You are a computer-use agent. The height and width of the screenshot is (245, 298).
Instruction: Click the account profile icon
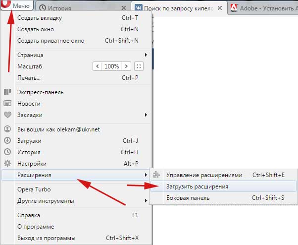click(x=7, y=129)
